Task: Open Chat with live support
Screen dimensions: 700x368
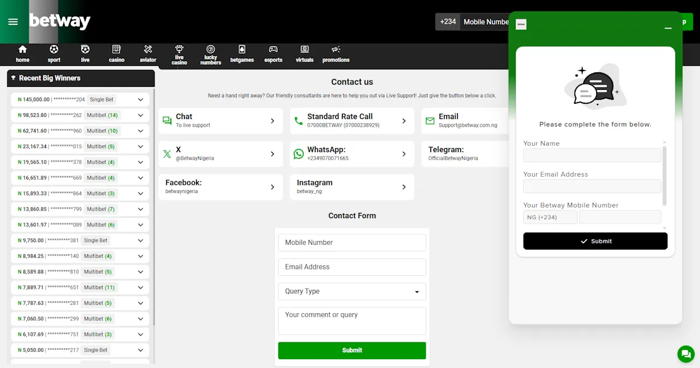Action: click(x=220, y=121)
